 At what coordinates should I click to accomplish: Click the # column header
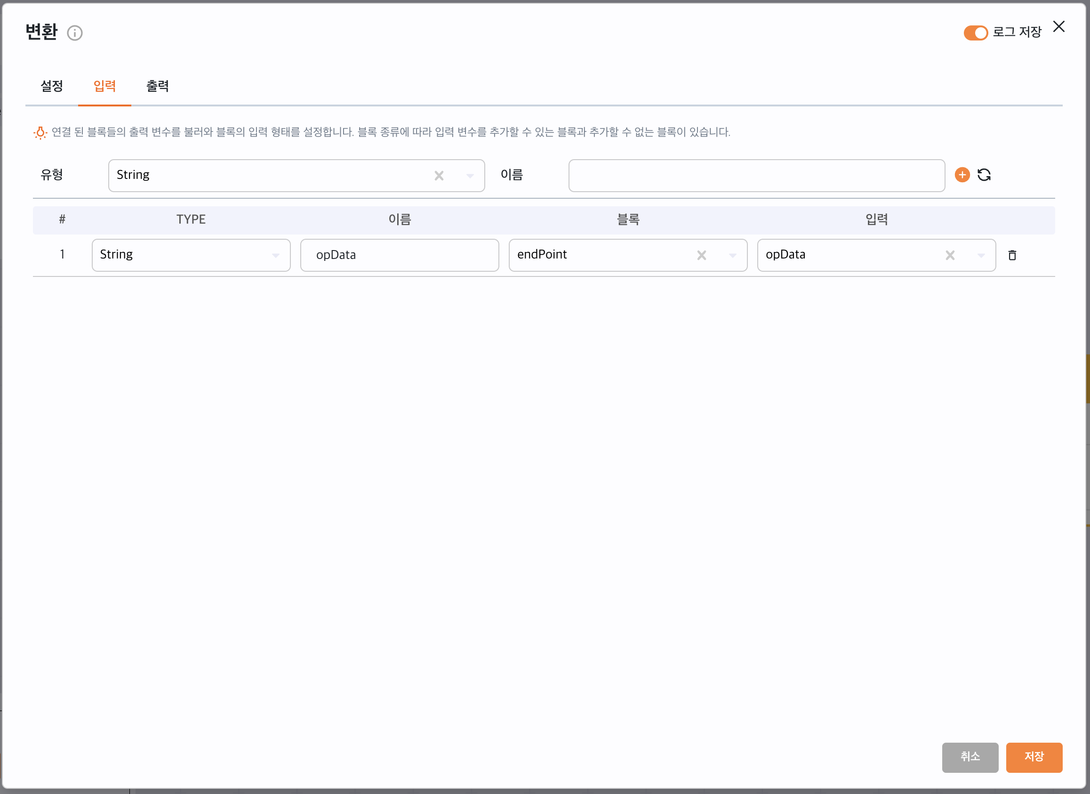pyautogui.click(x=62, y=219)
